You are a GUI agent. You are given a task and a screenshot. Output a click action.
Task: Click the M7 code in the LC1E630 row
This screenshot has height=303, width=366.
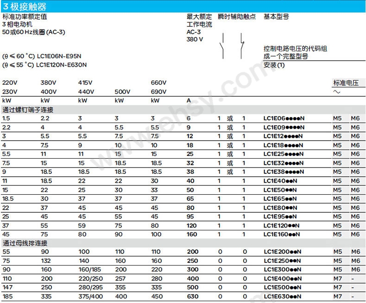tap(338, 297)
